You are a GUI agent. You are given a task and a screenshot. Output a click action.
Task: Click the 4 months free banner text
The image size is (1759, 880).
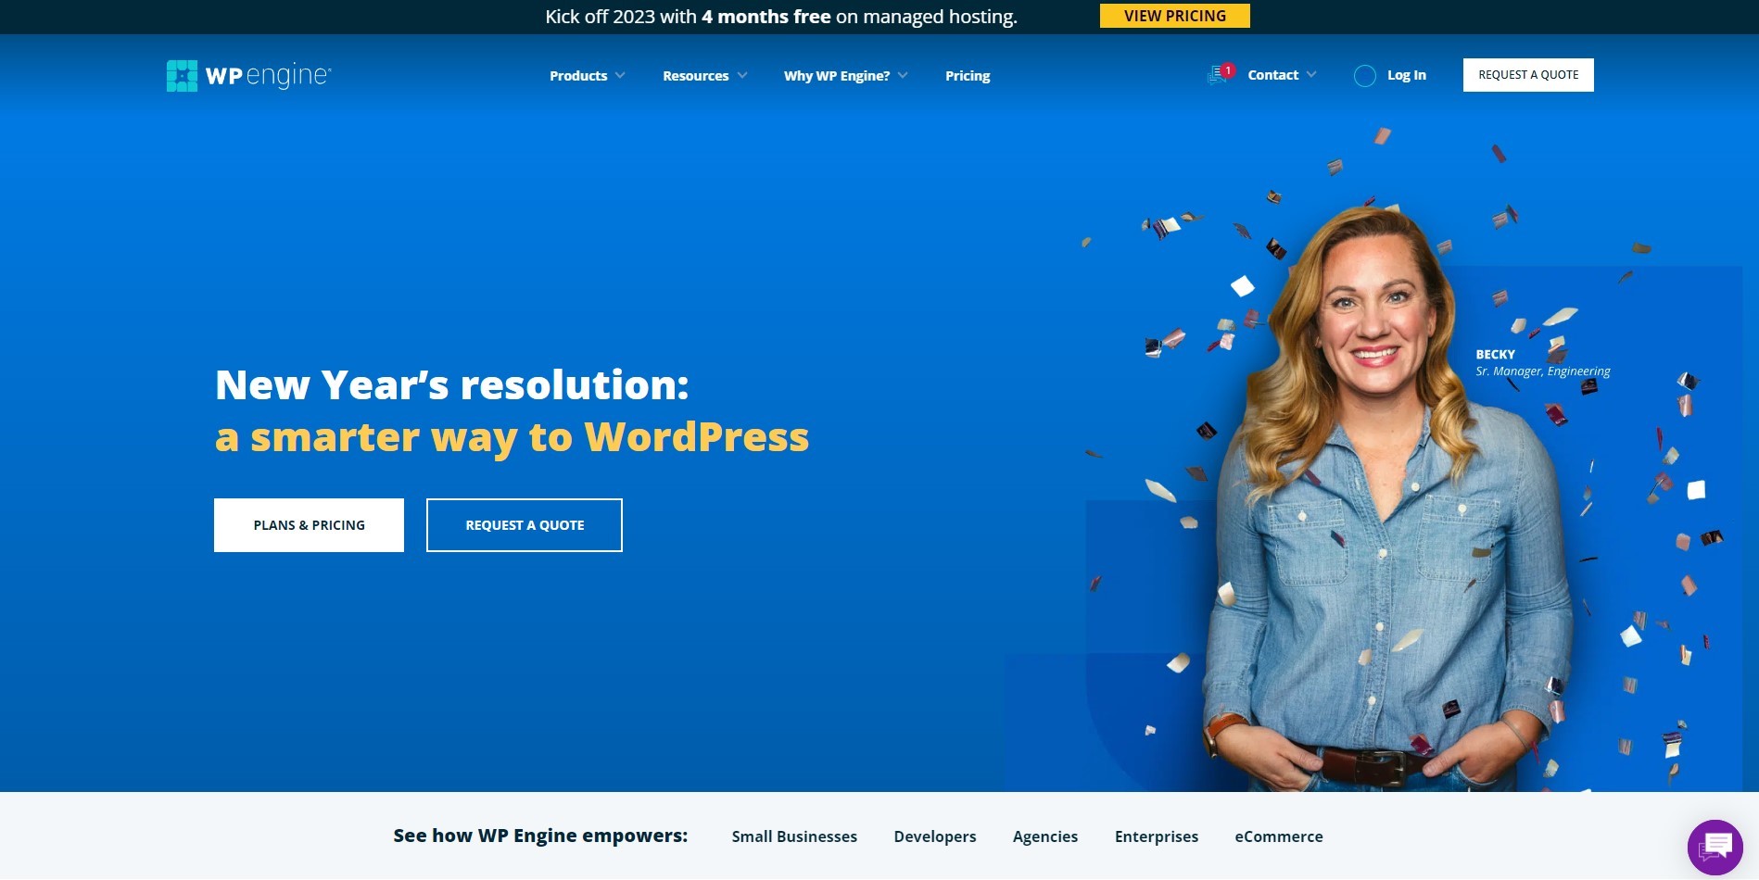[766, 17]
